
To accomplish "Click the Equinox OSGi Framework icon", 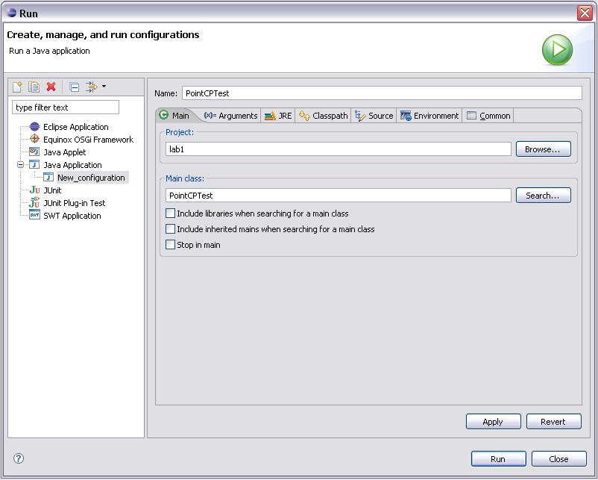I will coord(35,139).
